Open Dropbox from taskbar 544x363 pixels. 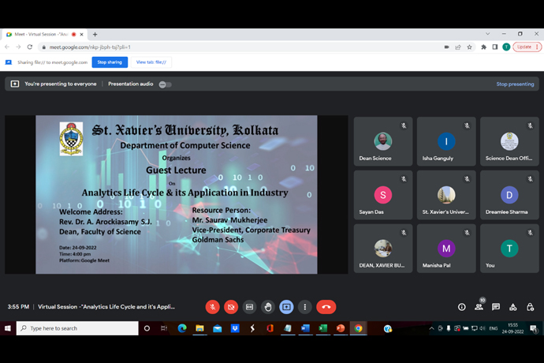tap(235, 328)
